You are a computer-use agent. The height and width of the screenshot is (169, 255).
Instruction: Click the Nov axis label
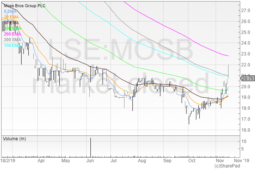pyautogui.click(x=220, y=161)
